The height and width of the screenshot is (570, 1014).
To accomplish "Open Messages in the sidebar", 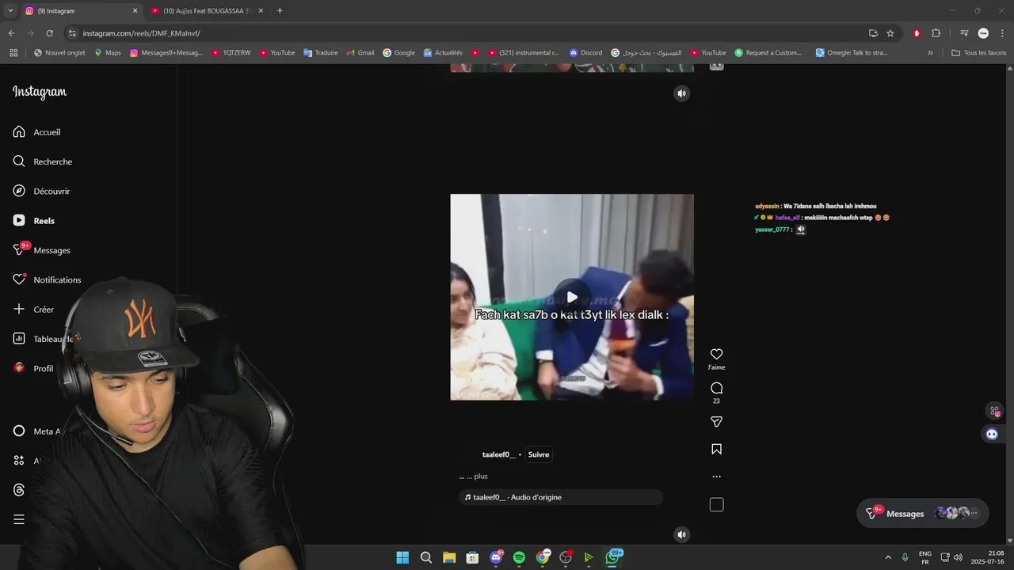I will (41, 250).
